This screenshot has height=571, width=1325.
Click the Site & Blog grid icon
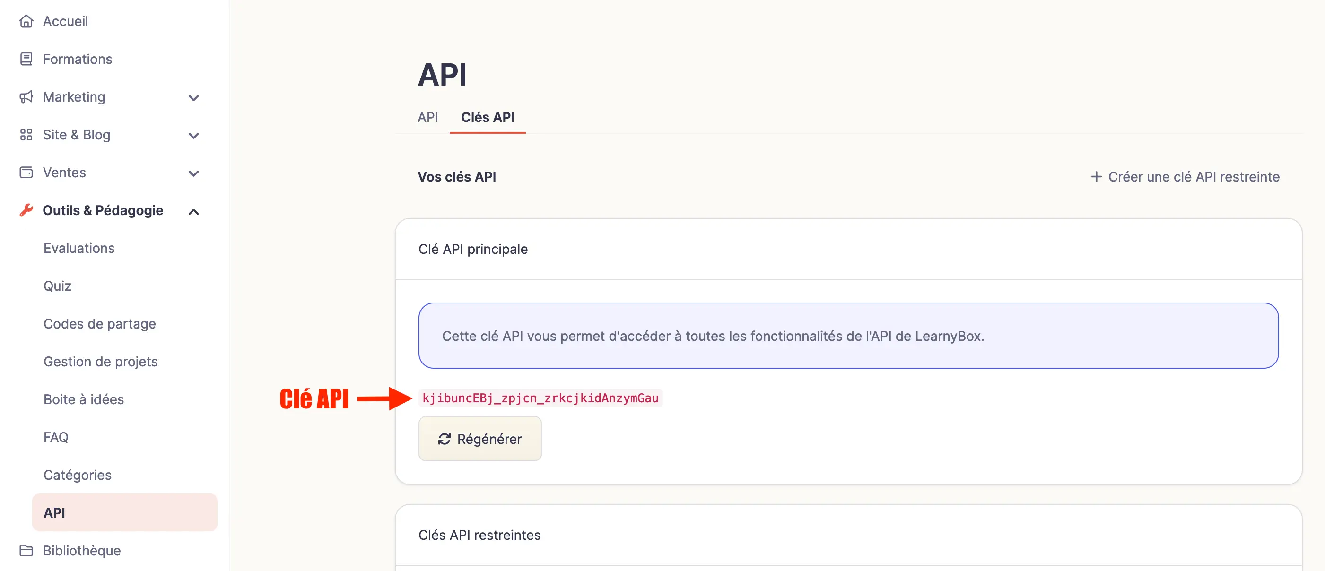tap(26, 135)
